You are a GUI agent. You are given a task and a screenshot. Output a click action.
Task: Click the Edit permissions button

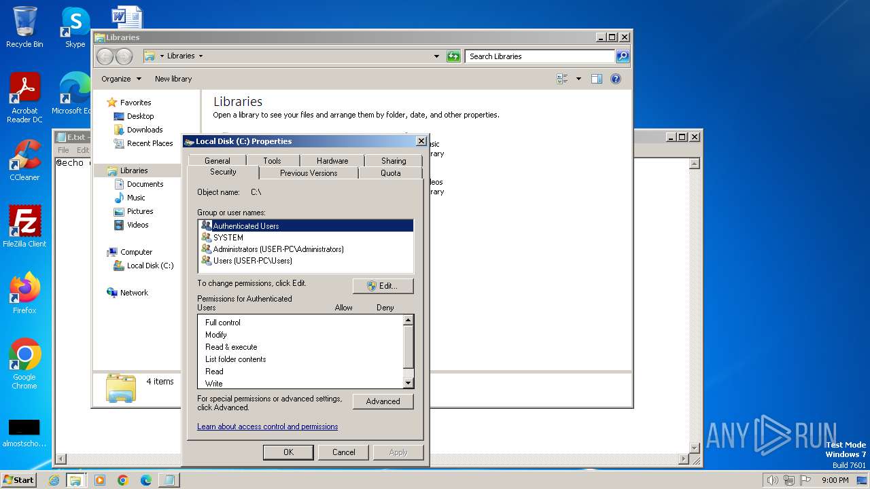pyautogui.click(x=383, y=286)
